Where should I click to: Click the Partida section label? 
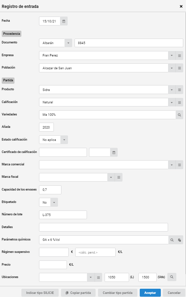tap(8, 80)
